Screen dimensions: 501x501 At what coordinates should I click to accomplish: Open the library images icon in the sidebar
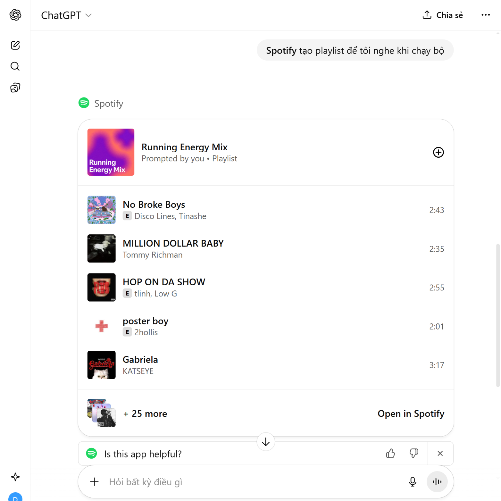tap(15, 88)
